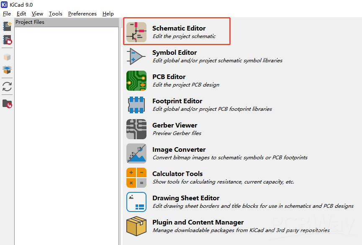Screen dimensions: 362x245
Task: Click the New Project icon in left toolbar
Action: click(x=7, y=26)
